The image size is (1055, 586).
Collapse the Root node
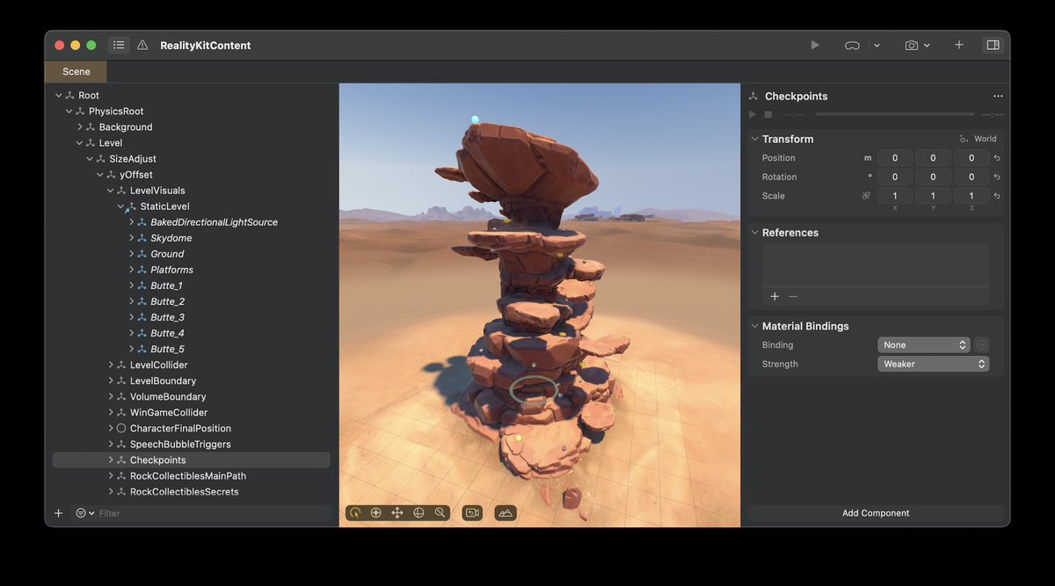[x=59, y=96]
